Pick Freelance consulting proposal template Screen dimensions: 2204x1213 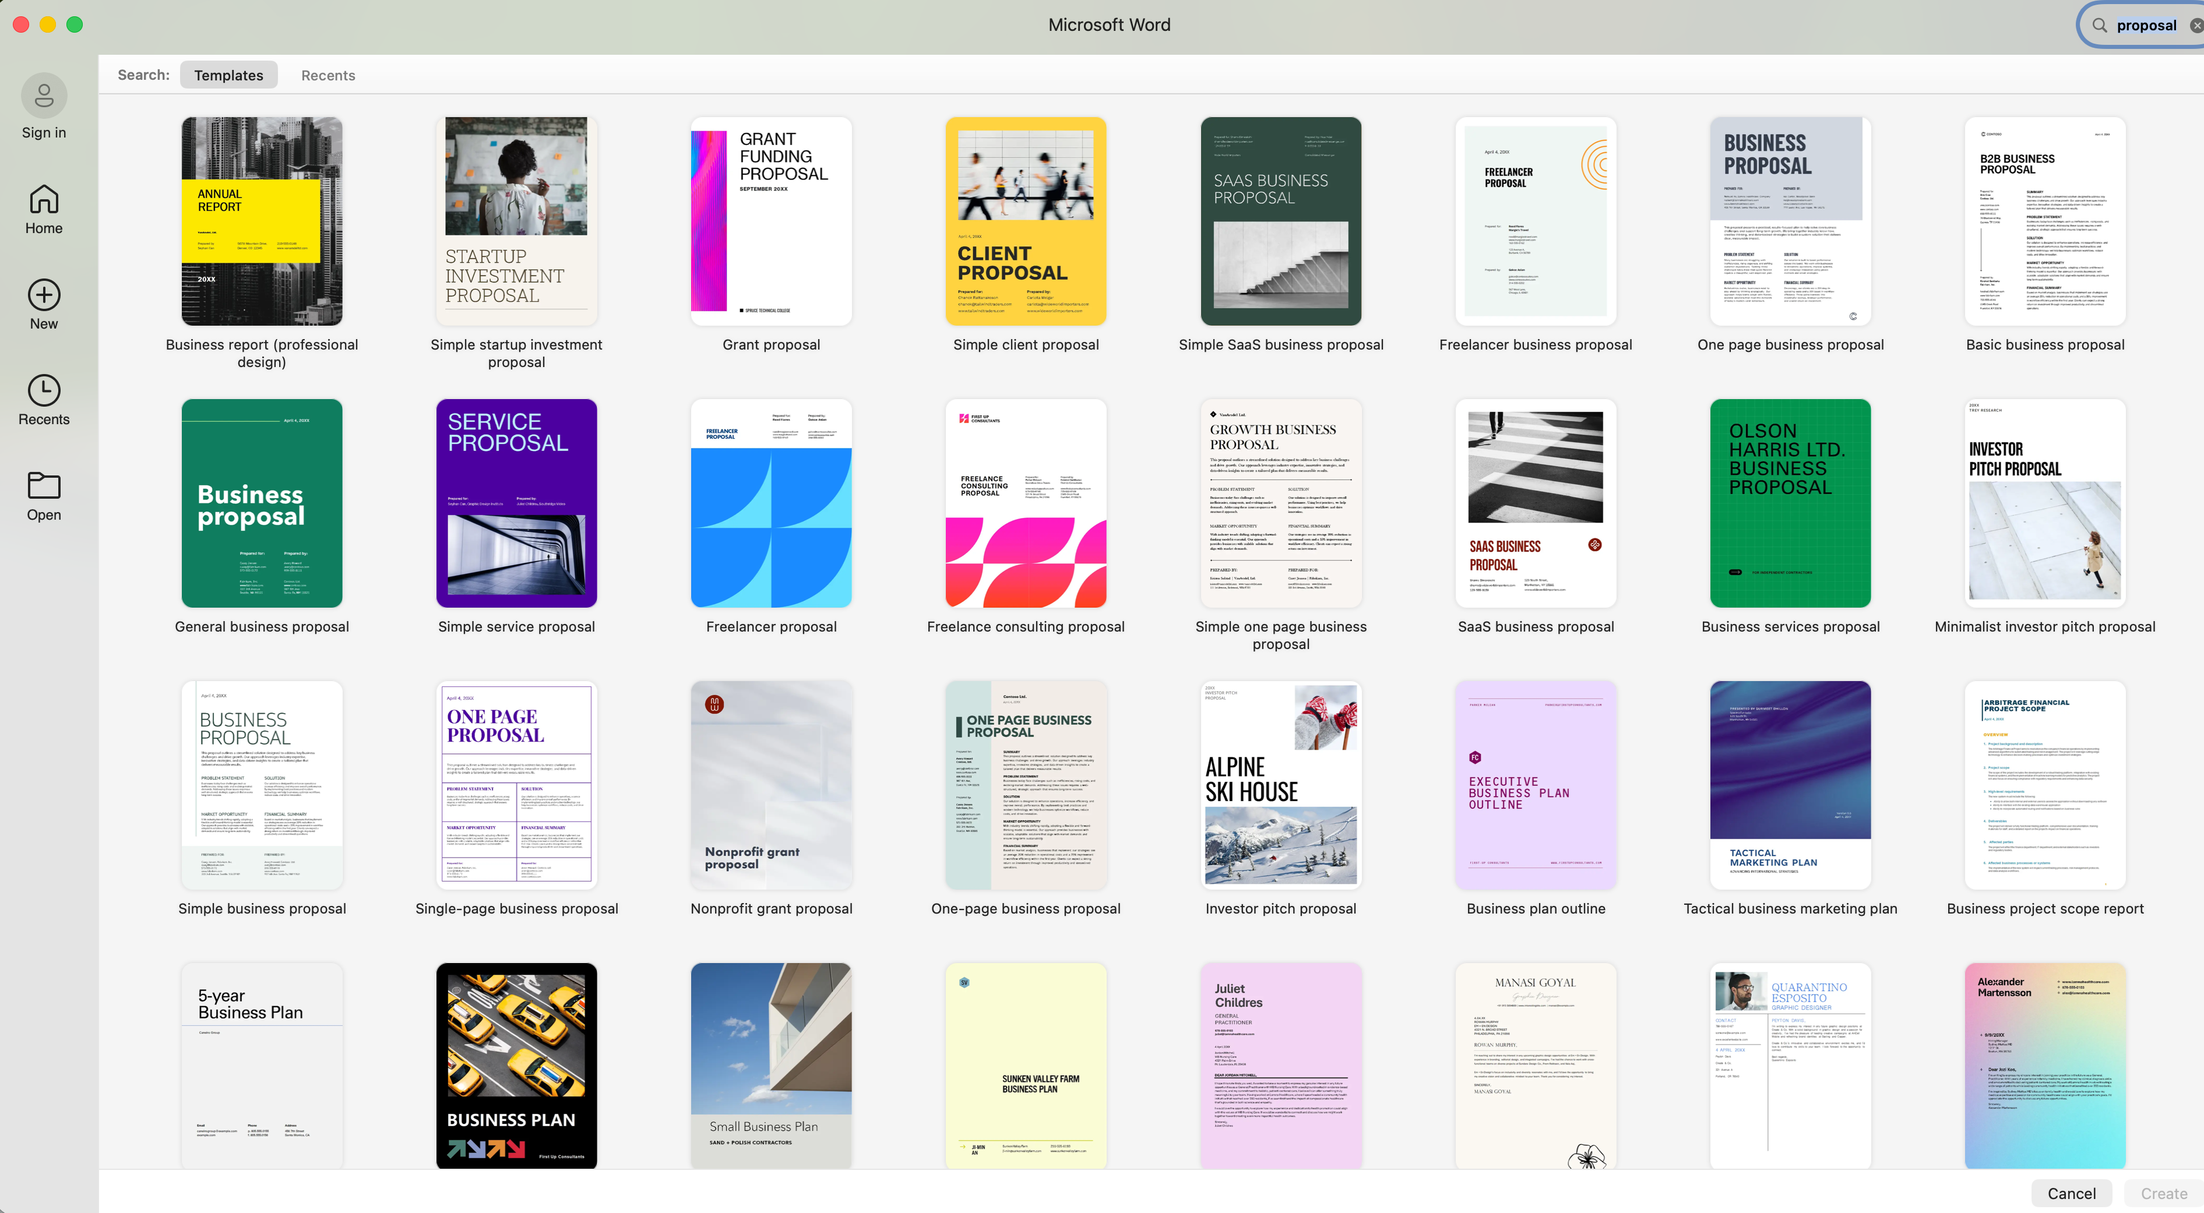pyautogui.click(x=1026, y=504)
